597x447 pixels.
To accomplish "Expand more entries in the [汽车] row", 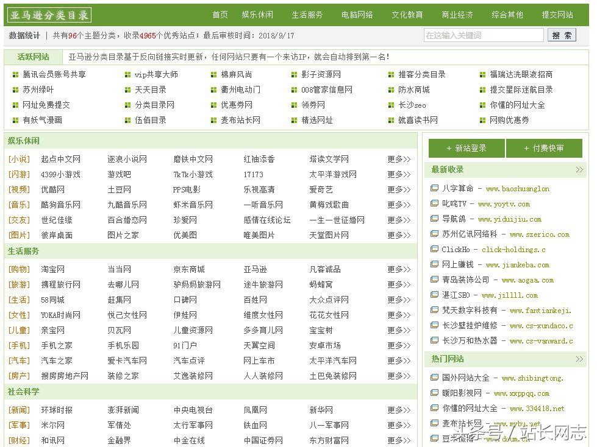I will point(399,361).
